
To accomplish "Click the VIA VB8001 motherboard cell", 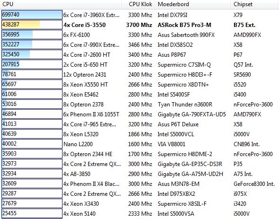I will 171,144.
